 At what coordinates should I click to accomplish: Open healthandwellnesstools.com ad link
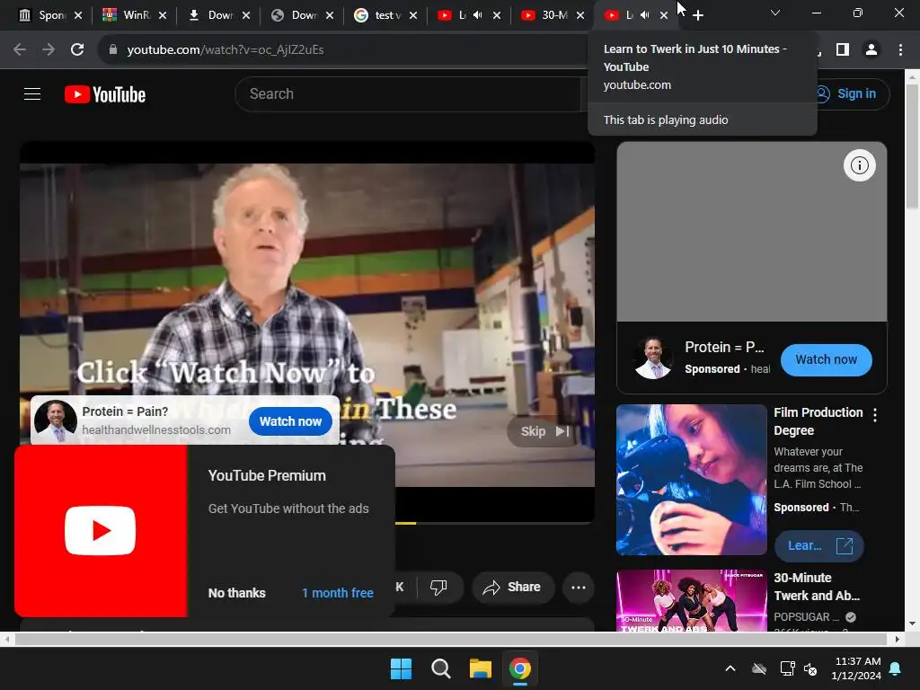point(156,430)
